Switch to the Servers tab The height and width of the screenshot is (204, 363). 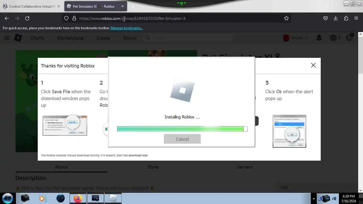244,167
